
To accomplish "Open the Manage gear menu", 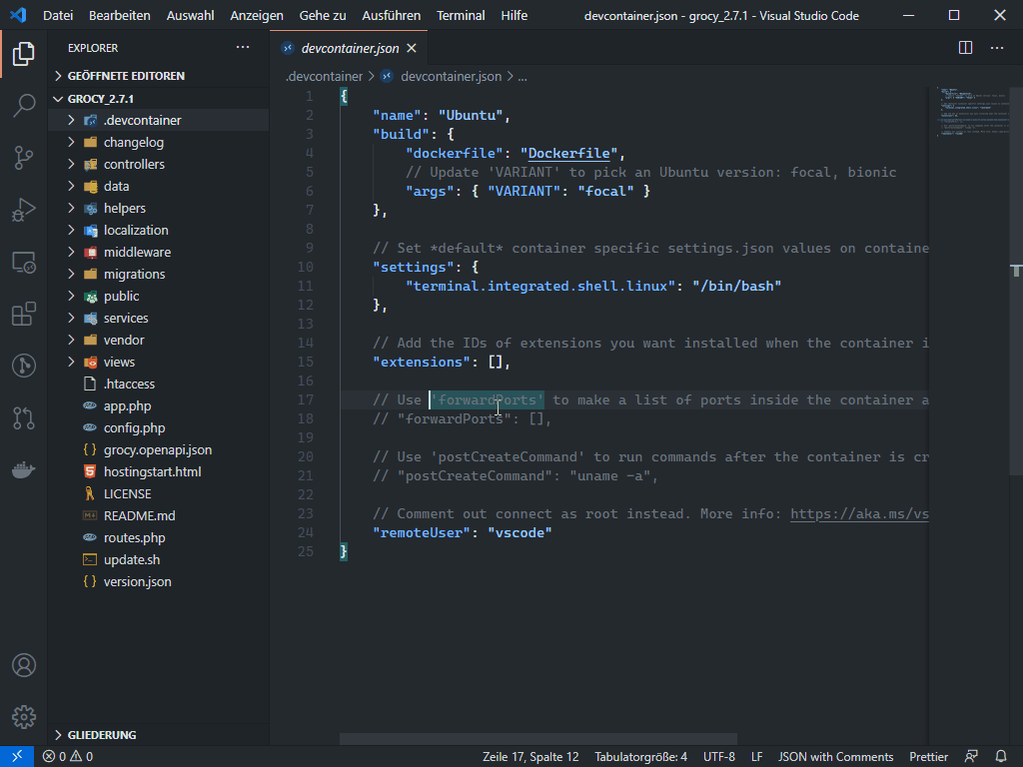I will [x=24, y=716].
